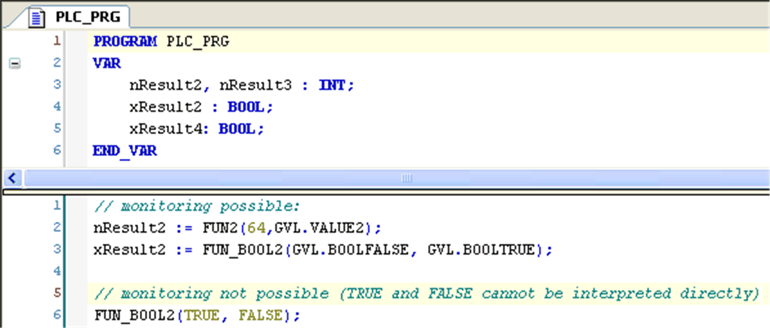770x328 pixels.
Task: Click declaration line number 3
Action: tap(57, 85)
